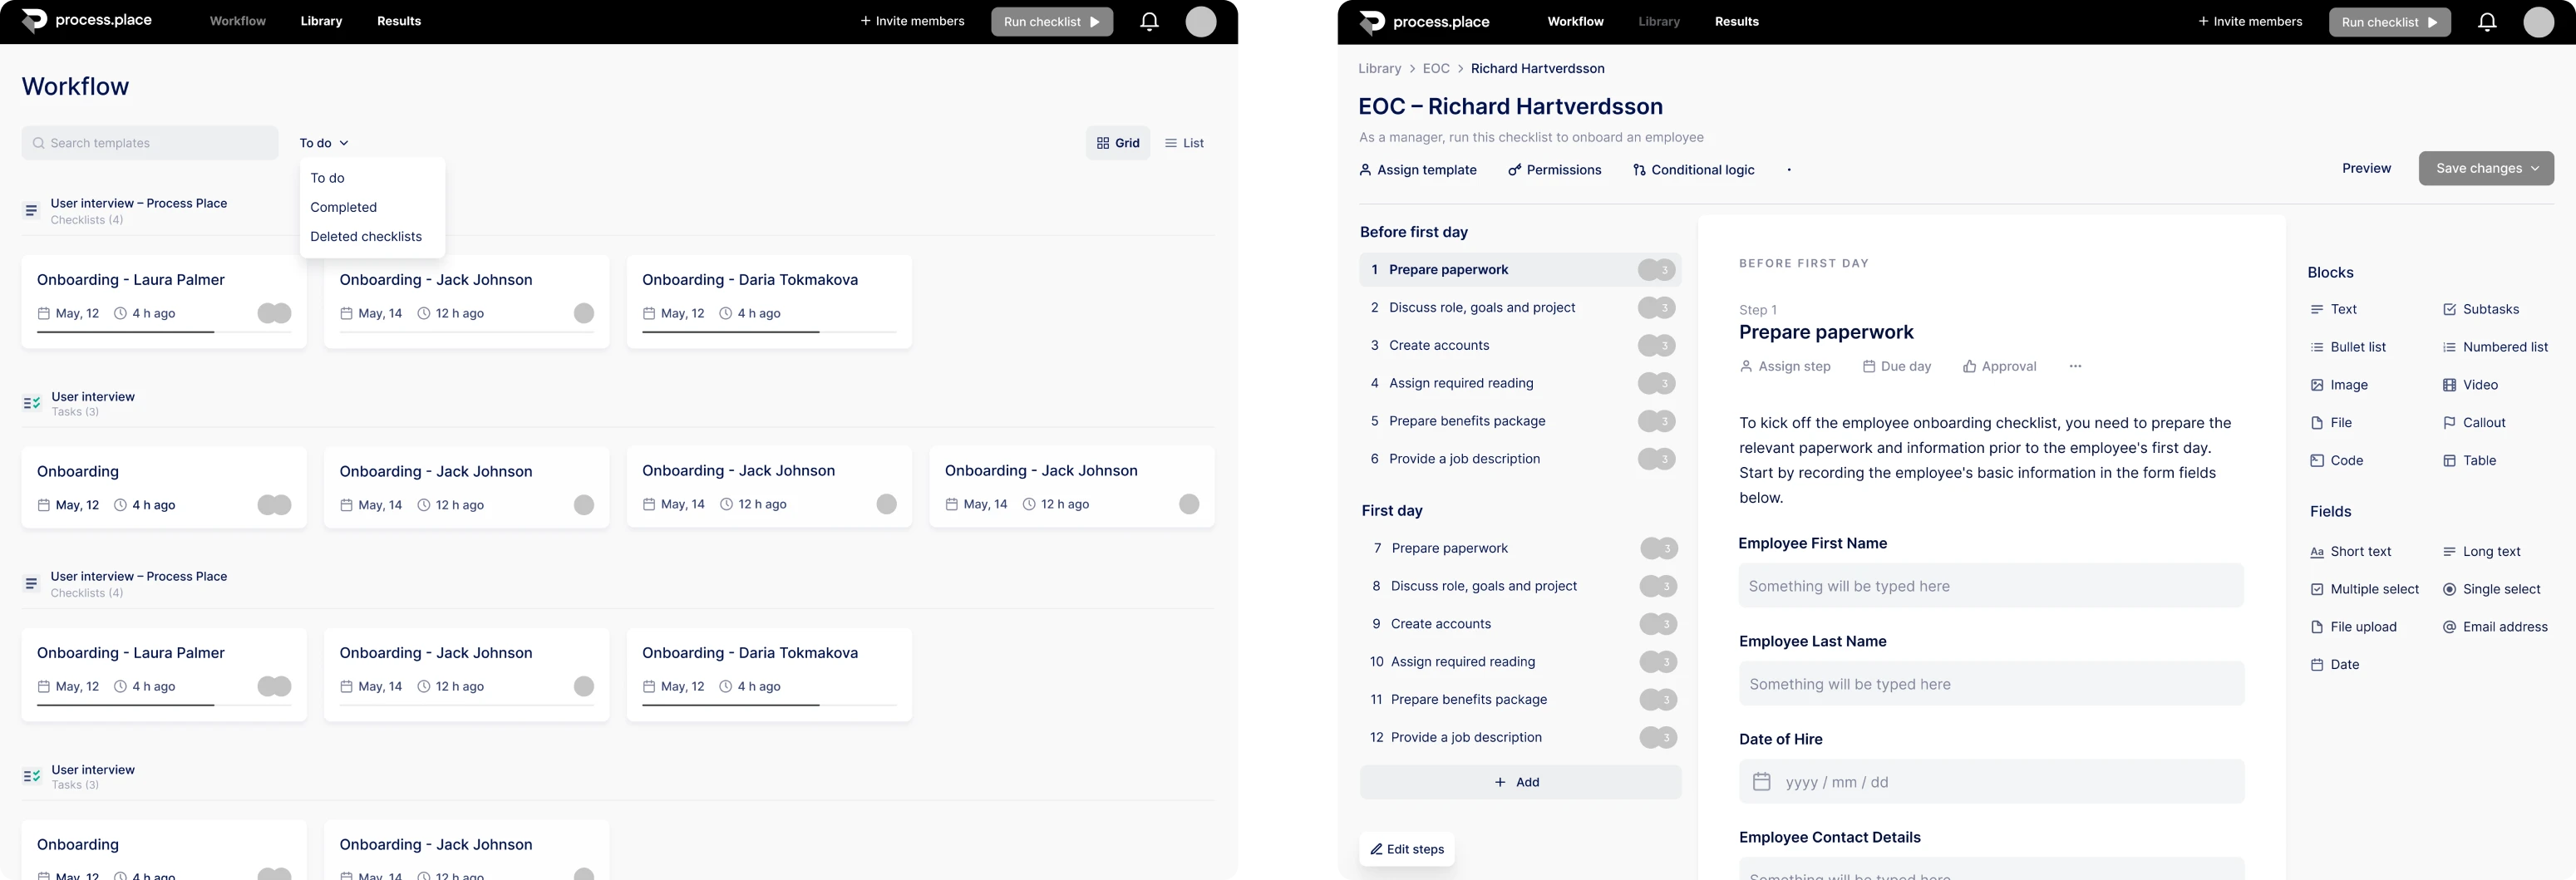This screenshot has width=2576, height=880.
Task: Insert a Bullet list block
Action: (2347, 347)
